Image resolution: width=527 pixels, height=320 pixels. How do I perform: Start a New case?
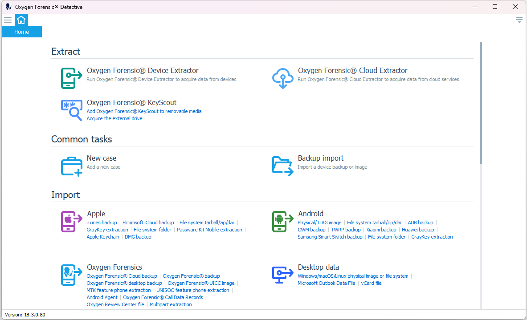tap(102, 158)
